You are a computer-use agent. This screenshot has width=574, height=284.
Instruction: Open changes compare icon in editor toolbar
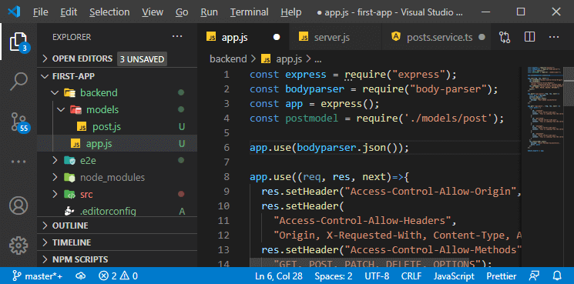pos(505,37)
